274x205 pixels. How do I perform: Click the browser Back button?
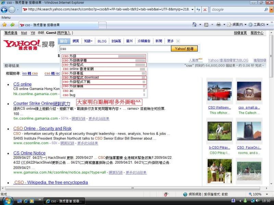(5, 10)
